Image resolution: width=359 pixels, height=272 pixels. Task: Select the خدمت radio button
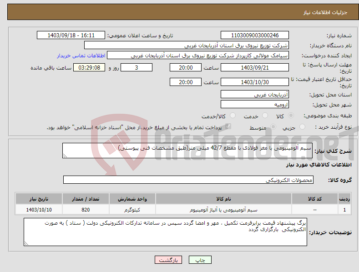tap(265, 116)
